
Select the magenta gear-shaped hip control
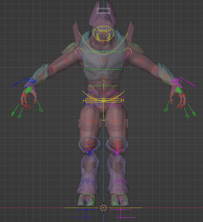point(115,99)
